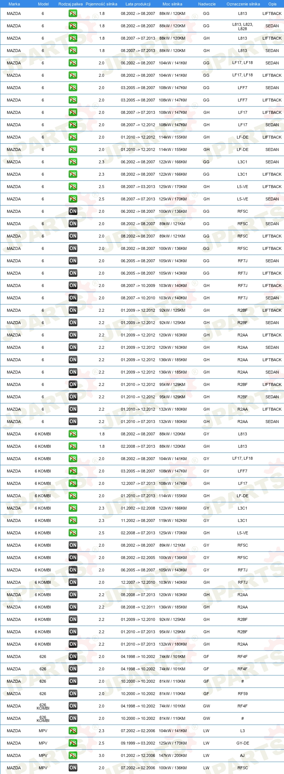This screenshot has height=774, width=284.
Task: Click diesel ON icon for 6 KOMBI 89kW RF5C
Action: point(73,545)
